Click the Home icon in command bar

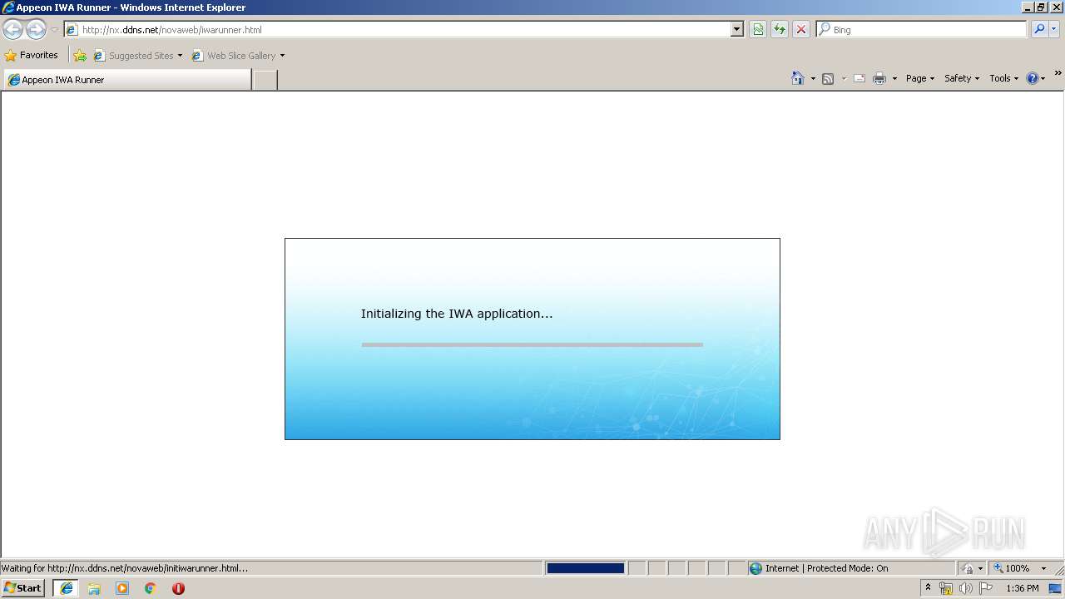click(x=798, y=78)
